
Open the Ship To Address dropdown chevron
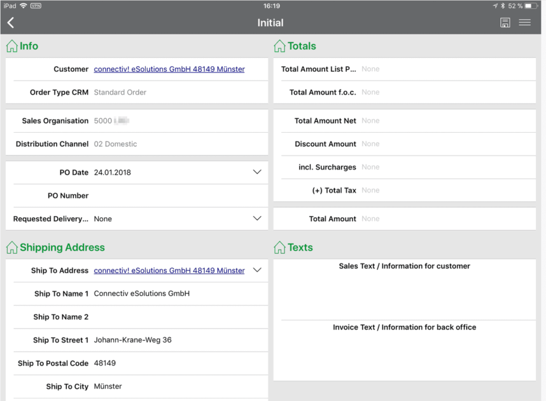click(257, 270)
